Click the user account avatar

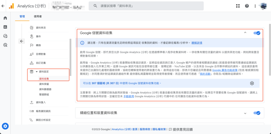pos(263,6)
